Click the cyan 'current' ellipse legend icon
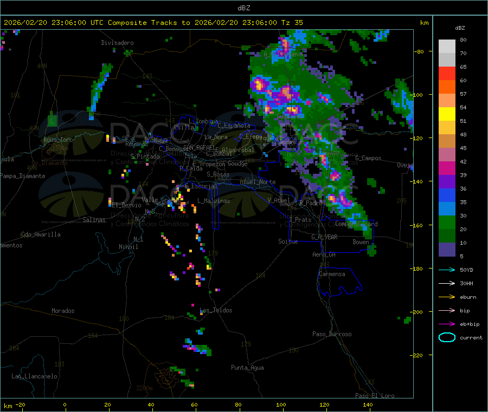 tap(447, 337)
